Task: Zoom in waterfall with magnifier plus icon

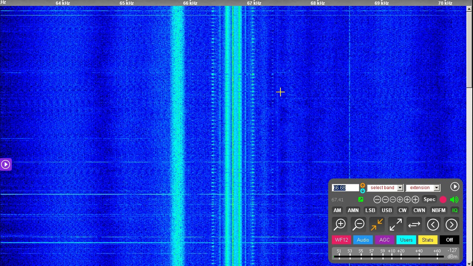Action: (x=340, y=224)
